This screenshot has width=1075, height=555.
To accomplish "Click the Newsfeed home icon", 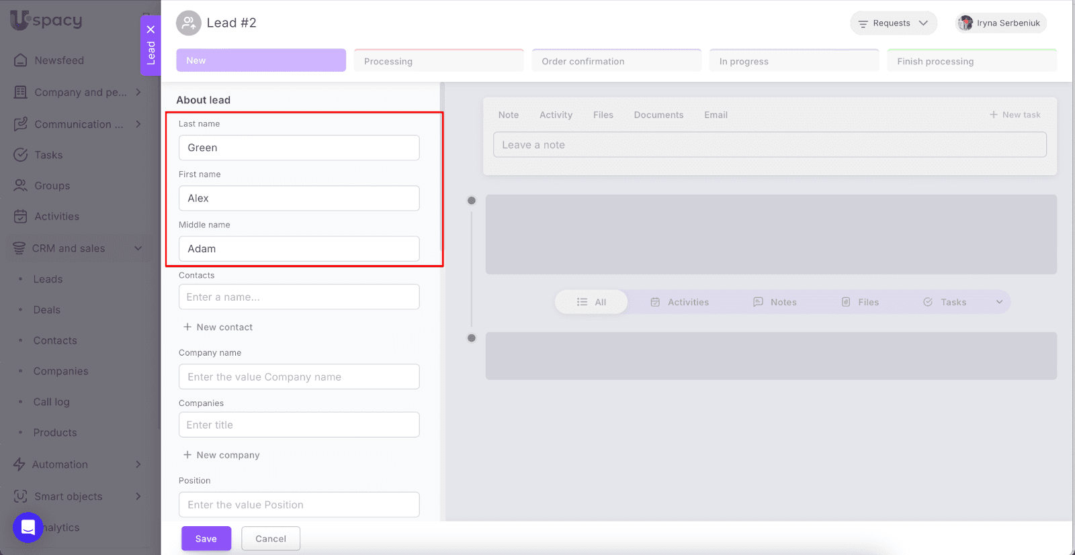I will pos(21,60).
